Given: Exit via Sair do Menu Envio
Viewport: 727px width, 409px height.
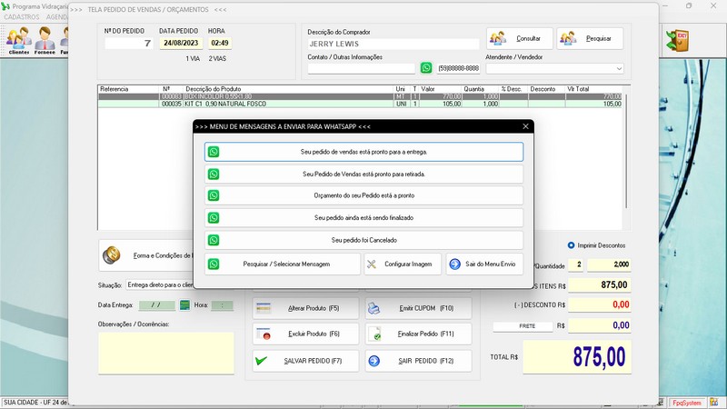Looking at the screenshot, I should [x=484, y=264].
